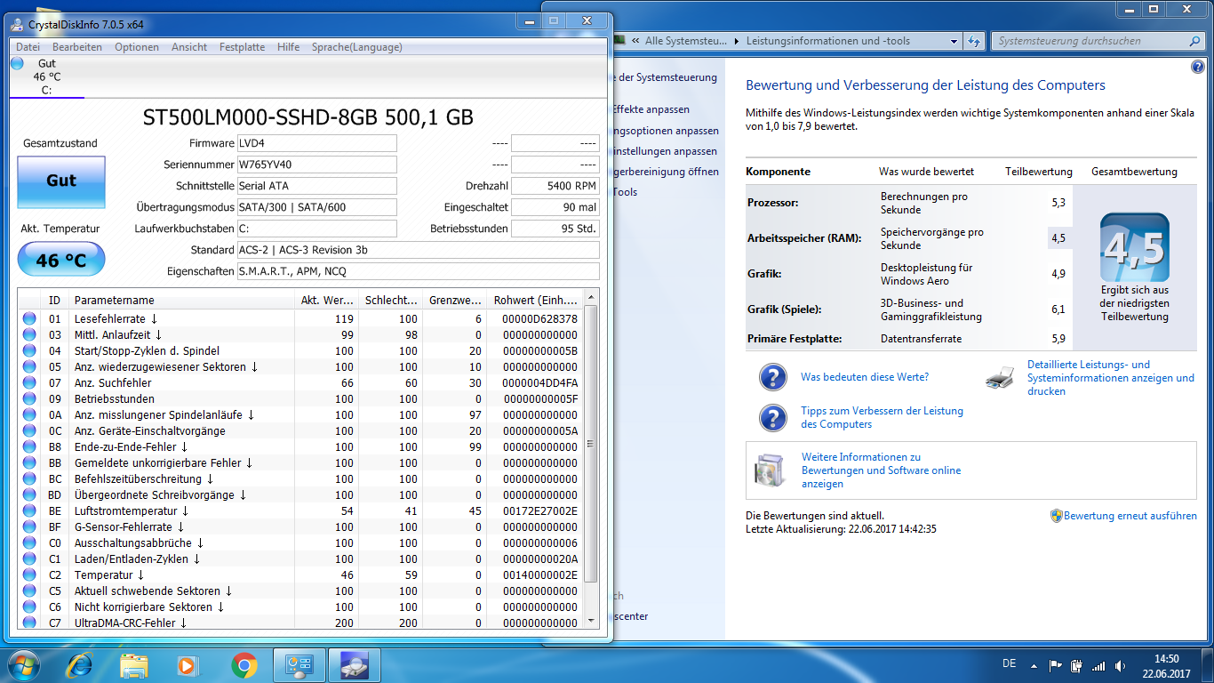This screenshot has width=1214, height=683.
Task: Click the blue Gut health status button
Action: (61, 181)
